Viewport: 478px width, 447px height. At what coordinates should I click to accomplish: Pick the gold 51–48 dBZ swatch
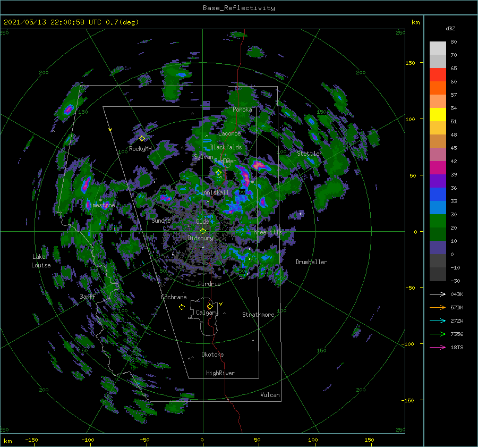[x=438, y=128]
